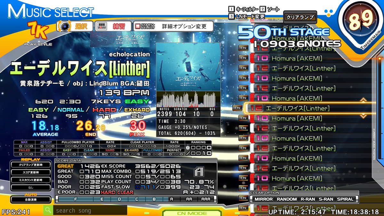Change long note mode via LNモード変更
The width and height of the screenshot is (384, 216).
[250, 16]
